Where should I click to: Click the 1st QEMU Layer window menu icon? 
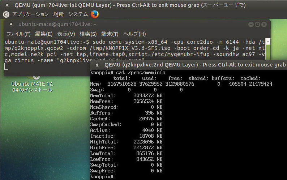point(7,5)
